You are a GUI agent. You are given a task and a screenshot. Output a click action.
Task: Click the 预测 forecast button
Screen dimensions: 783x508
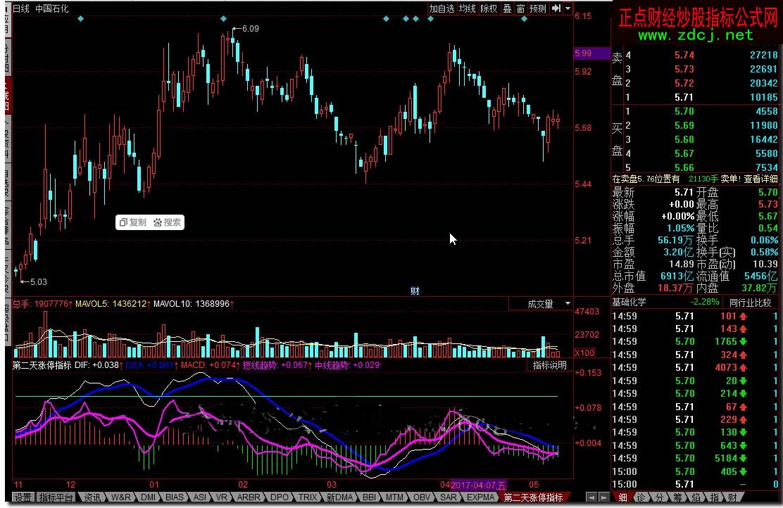point(538,8)
